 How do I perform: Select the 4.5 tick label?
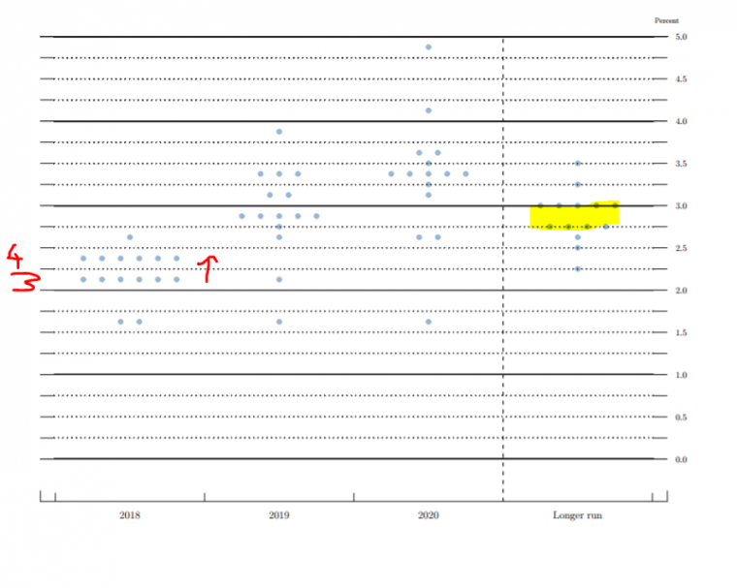coord(681,78)
